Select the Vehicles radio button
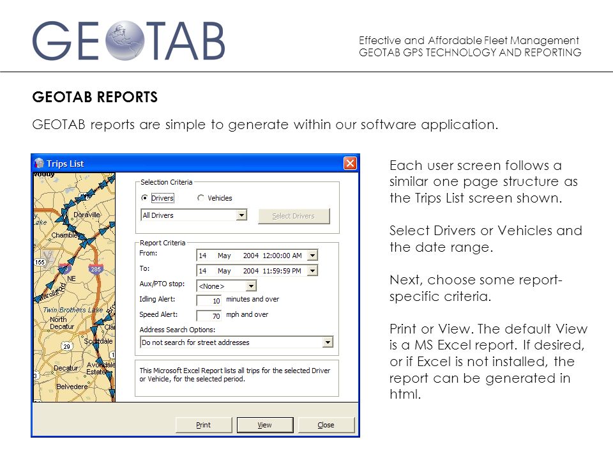613x460 pixels. coord(201,198)
